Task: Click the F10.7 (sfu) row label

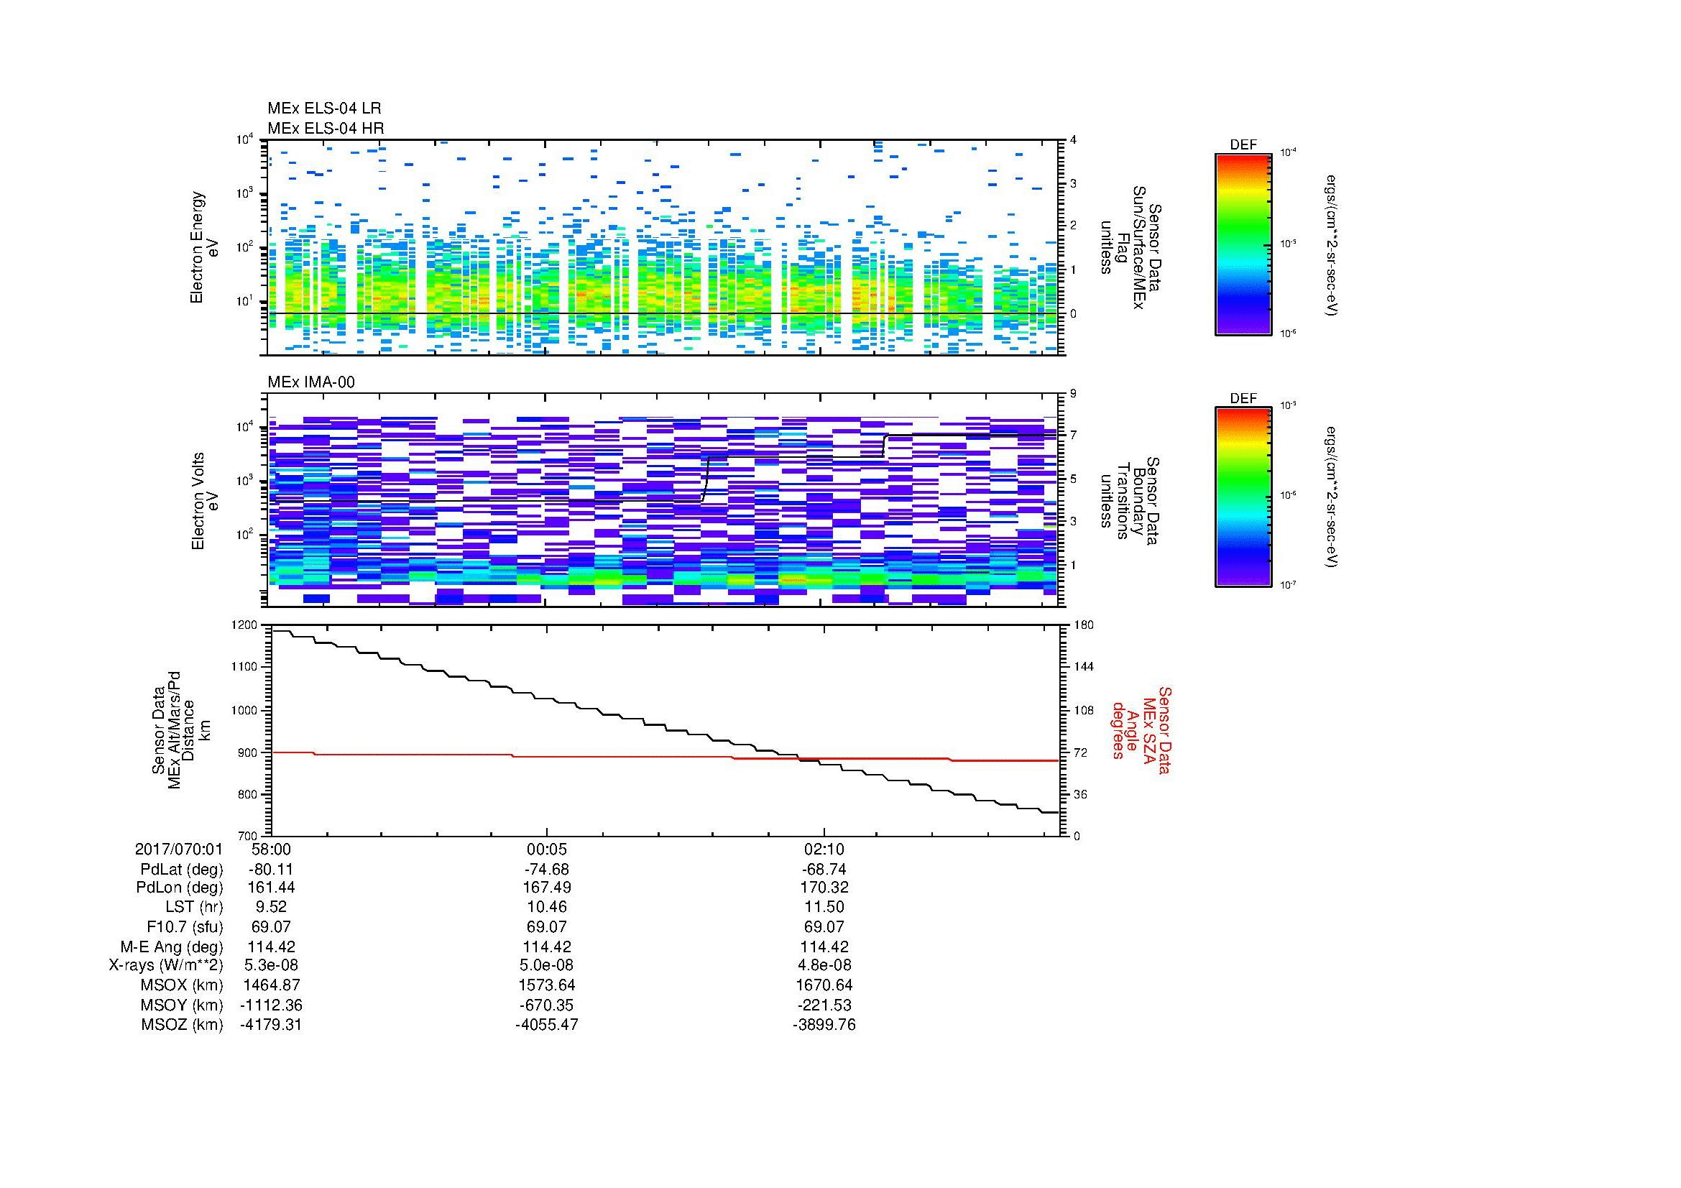Action: (185, 926)
